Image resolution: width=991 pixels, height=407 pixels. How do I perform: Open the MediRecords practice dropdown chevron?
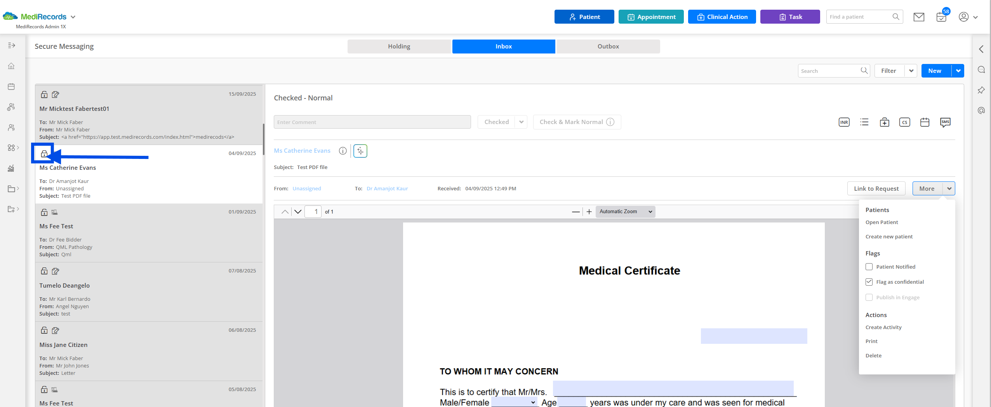(x=73, y=17)
